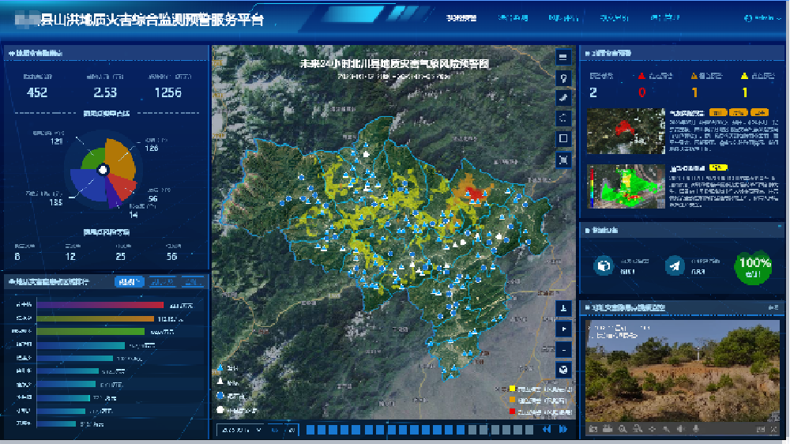Switch to the second top navigation tab
Screen dimensions: 790x444
click(513, 17)
